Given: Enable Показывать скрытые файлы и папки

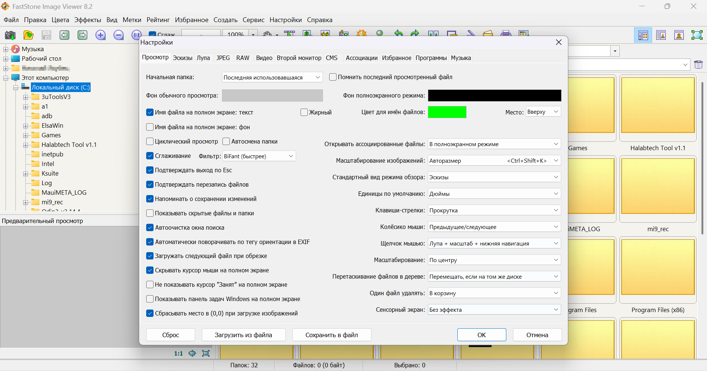Looking at the screenshot, I should [x=150, y=213].
